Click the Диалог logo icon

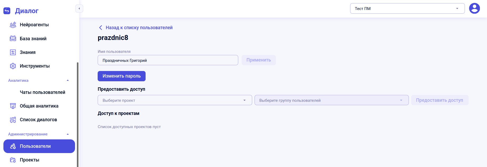(x=7, y=11)
